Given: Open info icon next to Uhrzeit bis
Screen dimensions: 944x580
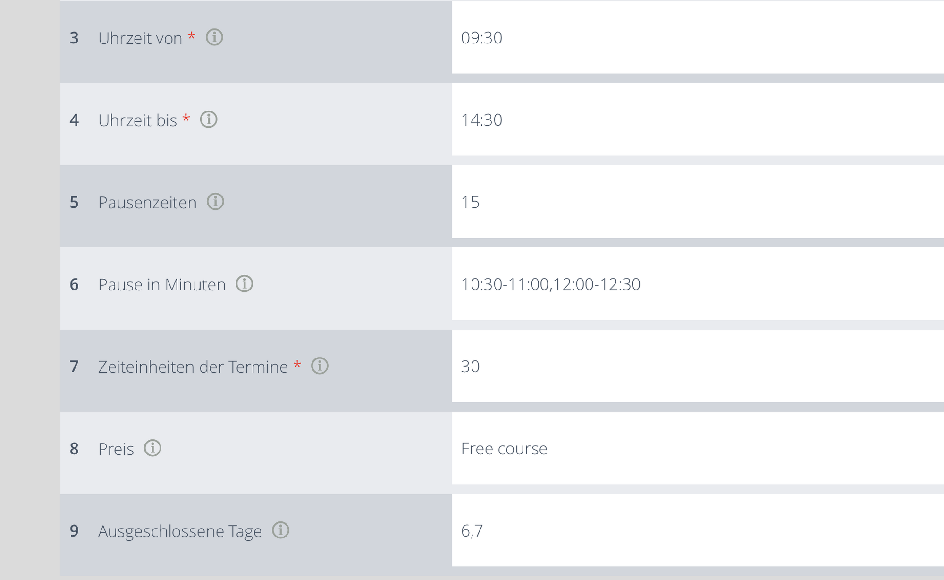Looking at the screenshot, I should 209,119.
